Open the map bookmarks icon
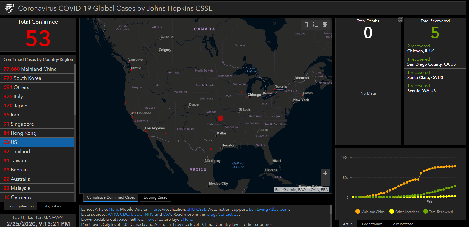 coord(306,25)
